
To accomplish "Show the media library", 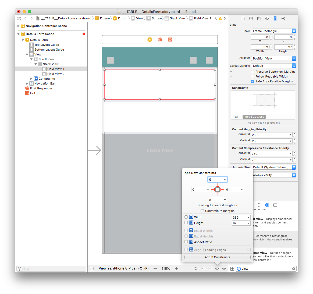I will pos(275,205).
